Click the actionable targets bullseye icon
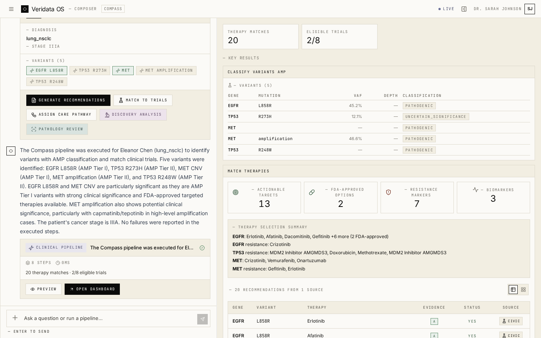This screenshot has height=338, width=541. pos(236,192)
